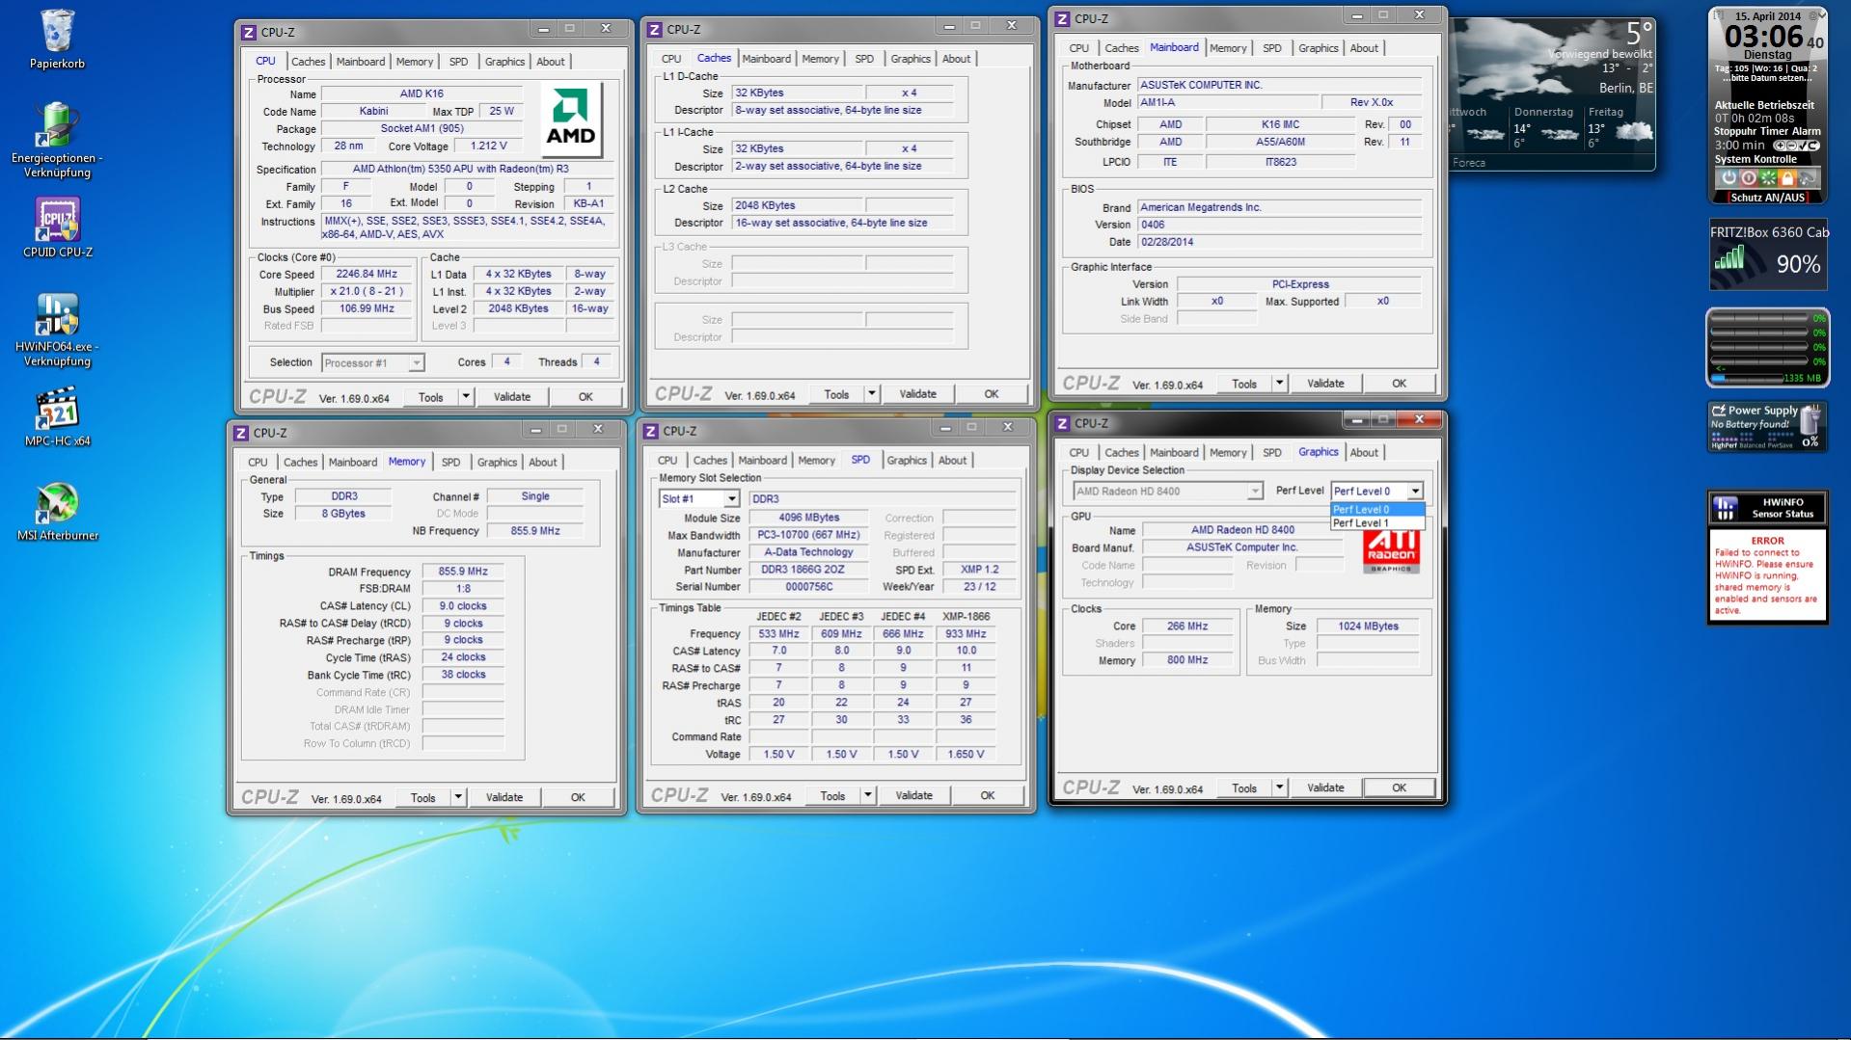Image resolution: width=1851 pixels, height=1040 pixels.
Task: Open Mainboard tab in the Radeon HD 8400 window
Action: point(1174,453)
